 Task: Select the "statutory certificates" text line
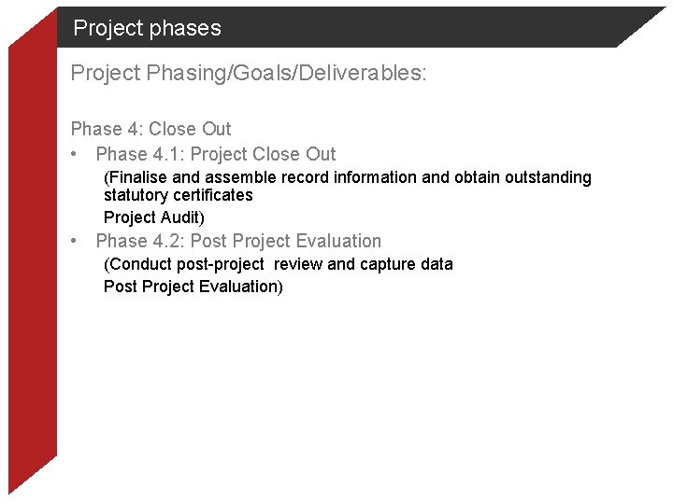[178, 195]
